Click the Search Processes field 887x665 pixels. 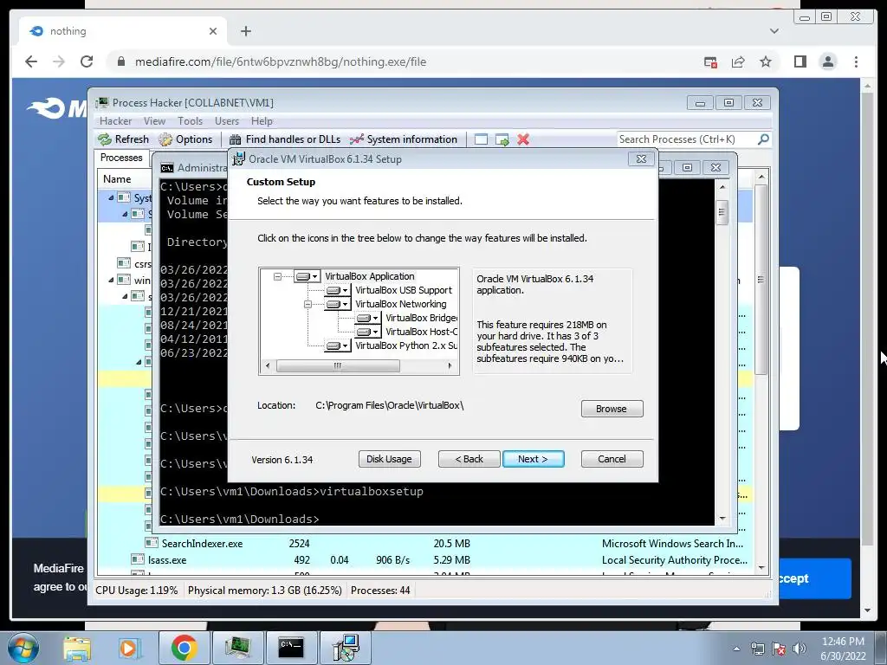click(x=686, y=139)
